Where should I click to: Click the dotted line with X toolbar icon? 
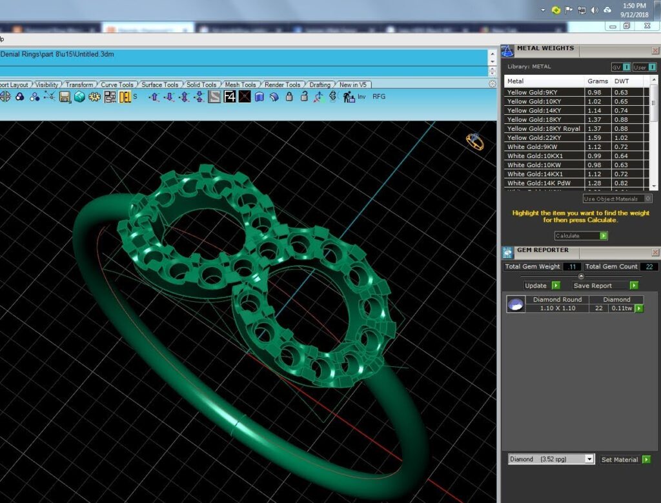click(x=49, y=97)
